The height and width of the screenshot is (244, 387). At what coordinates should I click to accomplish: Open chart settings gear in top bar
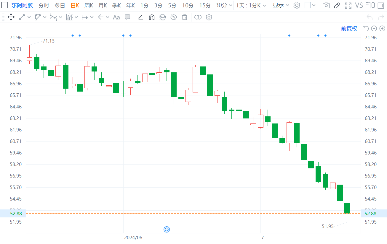297,5
